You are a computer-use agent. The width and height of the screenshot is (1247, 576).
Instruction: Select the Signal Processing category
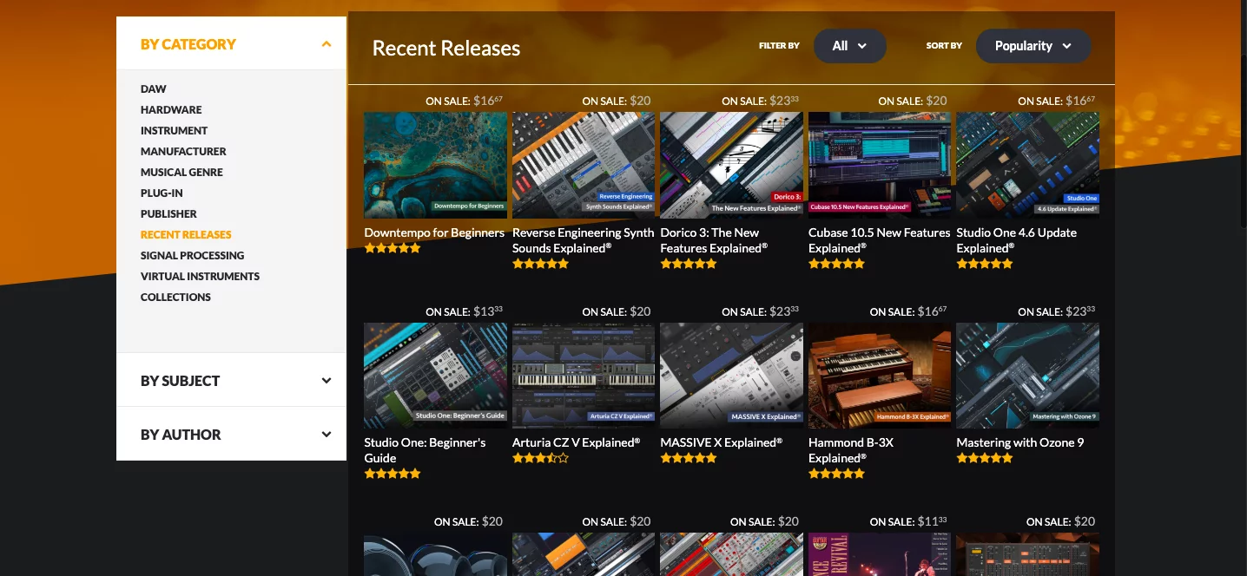coord(192,255)
